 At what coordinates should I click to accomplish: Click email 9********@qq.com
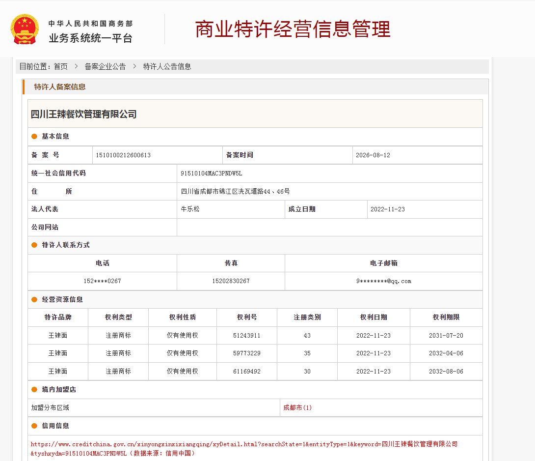(384, 281)
